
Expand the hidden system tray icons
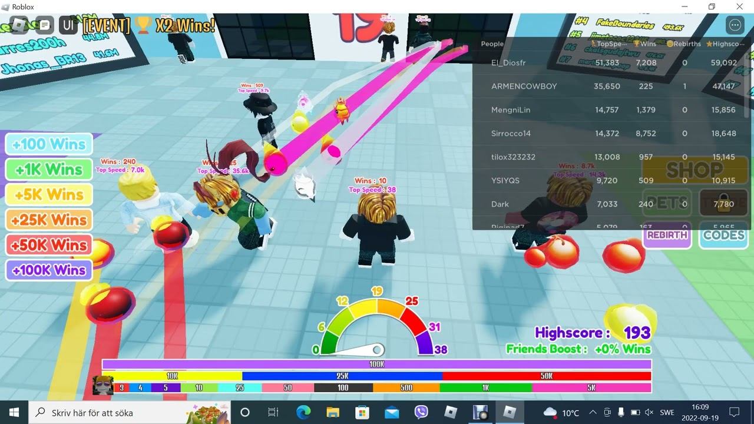[x=593, y=412]
